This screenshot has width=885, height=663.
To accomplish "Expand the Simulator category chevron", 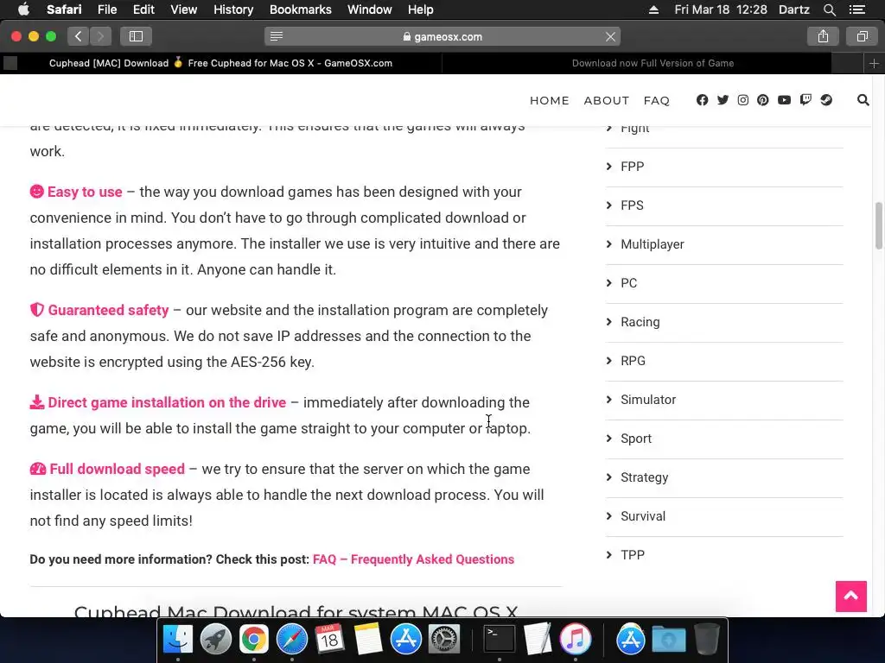I will pos(609,400).
